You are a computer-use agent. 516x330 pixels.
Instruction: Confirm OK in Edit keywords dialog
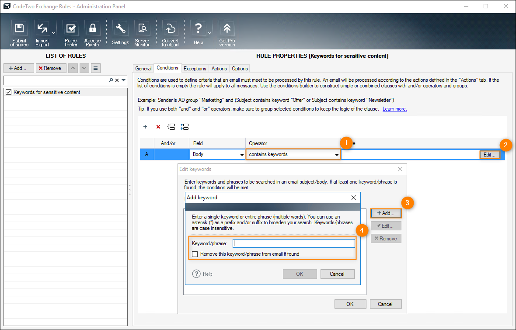(x=350, y=304)
